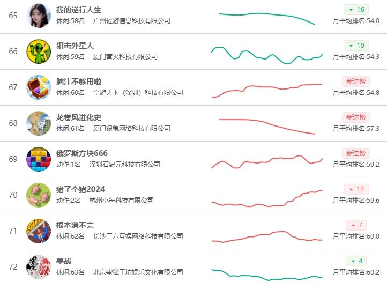The height and width of the screenshot is (289, 387).
Task: Click 动作:1名 category rank label
Action: point(68,165)
